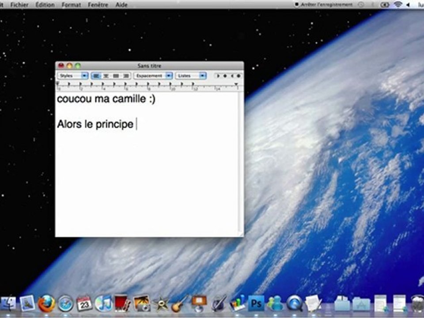424x318 pixels.
Task: Click after "Alors le principe" in document
Action: (136, 124)
